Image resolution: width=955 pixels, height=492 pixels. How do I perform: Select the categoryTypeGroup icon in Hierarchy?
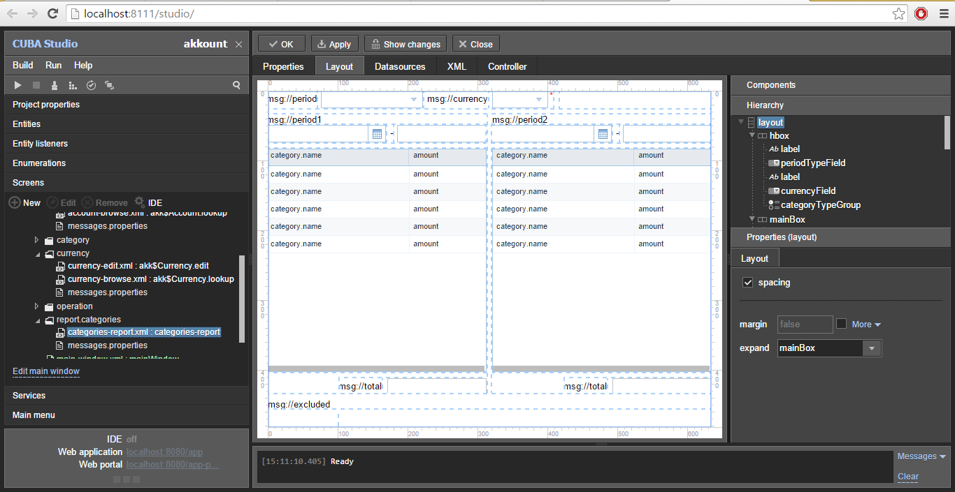[774, 205]
